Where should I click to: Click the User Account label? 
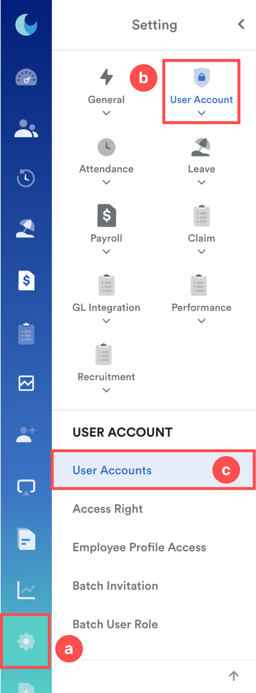[202, 100]
